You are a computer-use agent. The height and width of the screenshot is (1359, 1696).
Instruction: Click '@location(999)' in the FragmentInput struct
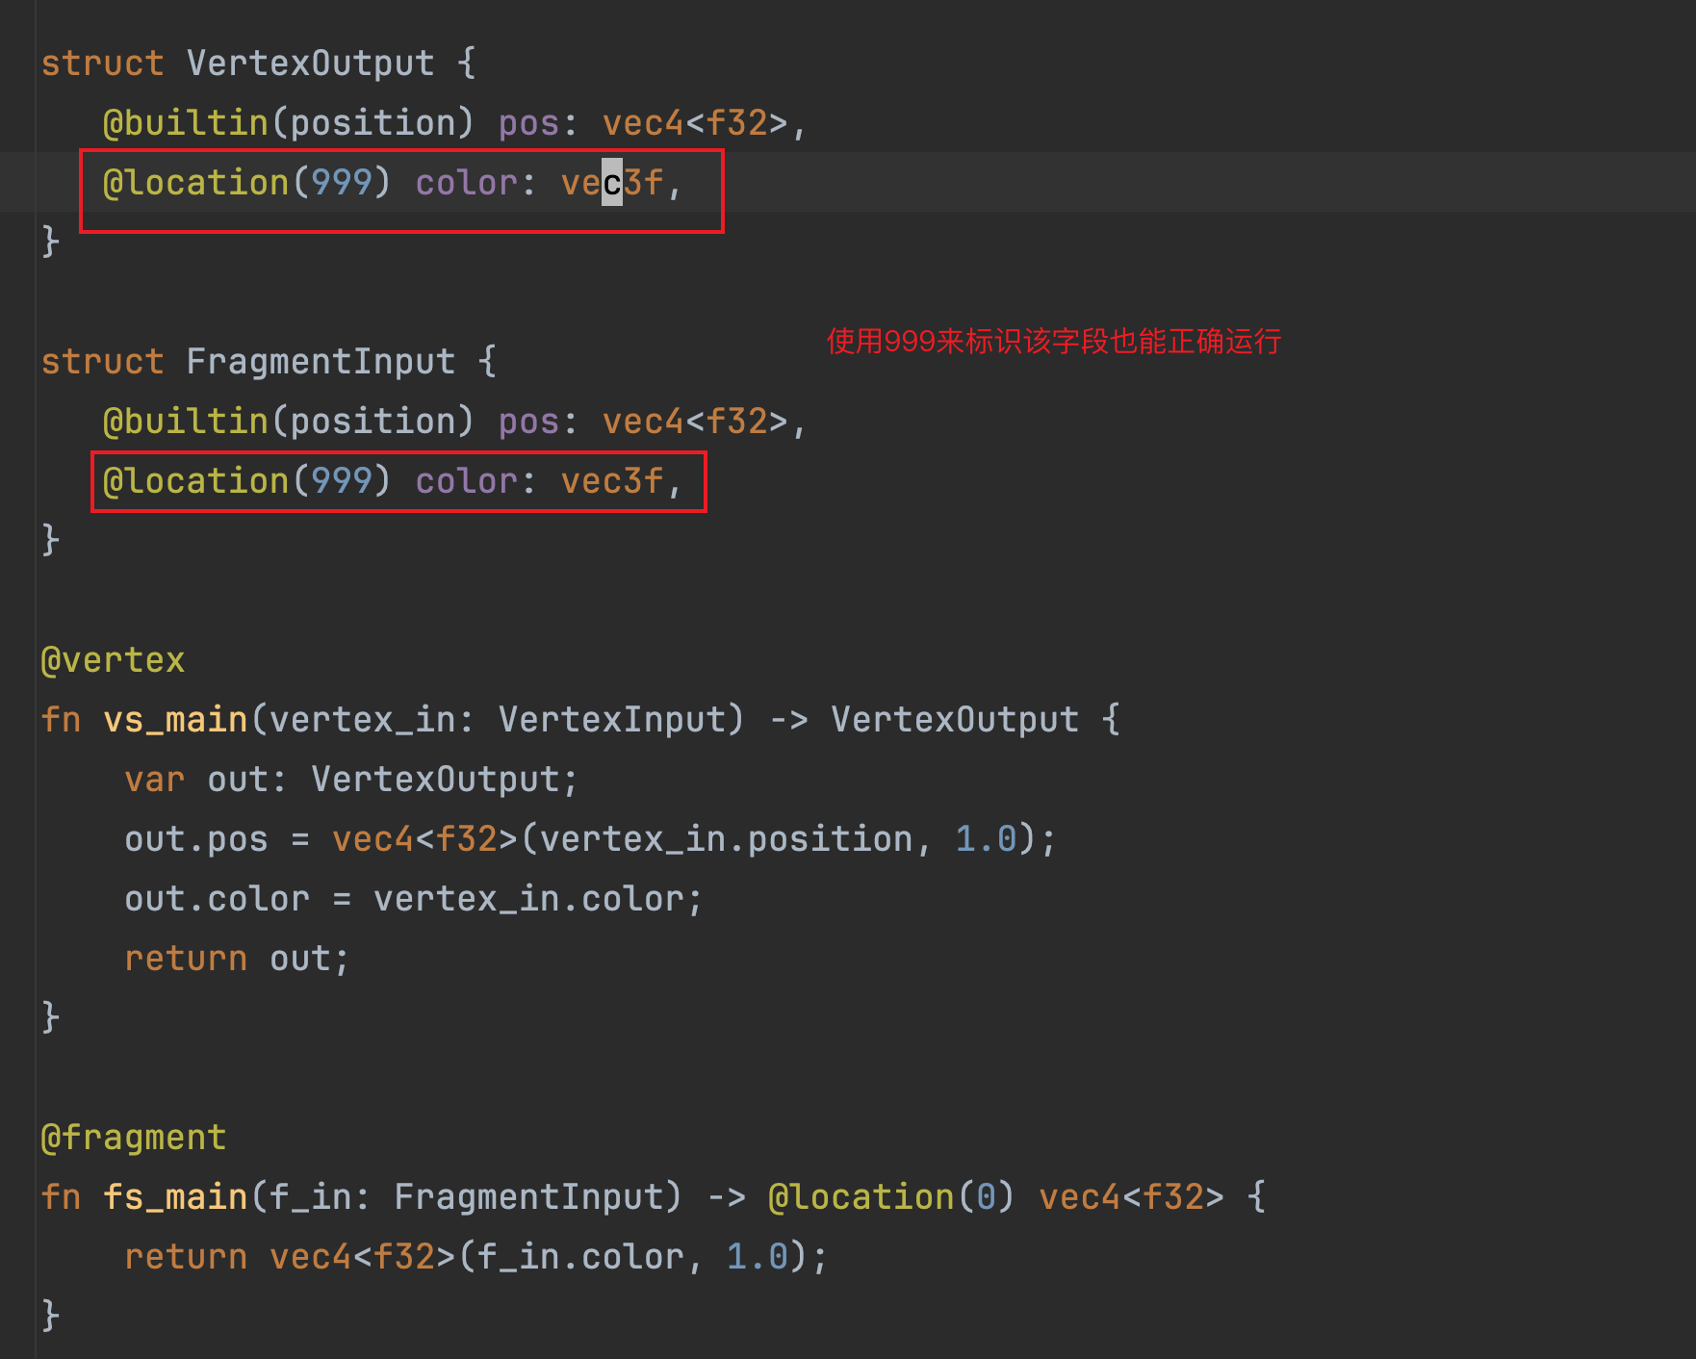246,481
